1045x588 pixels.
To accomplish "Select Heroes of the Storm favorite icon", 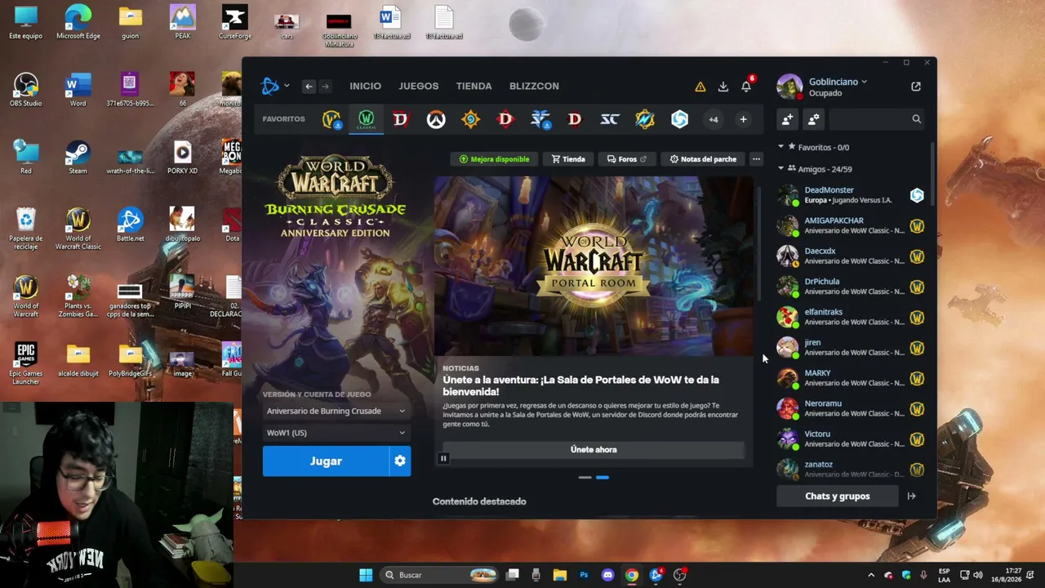I will click(679, 120).
